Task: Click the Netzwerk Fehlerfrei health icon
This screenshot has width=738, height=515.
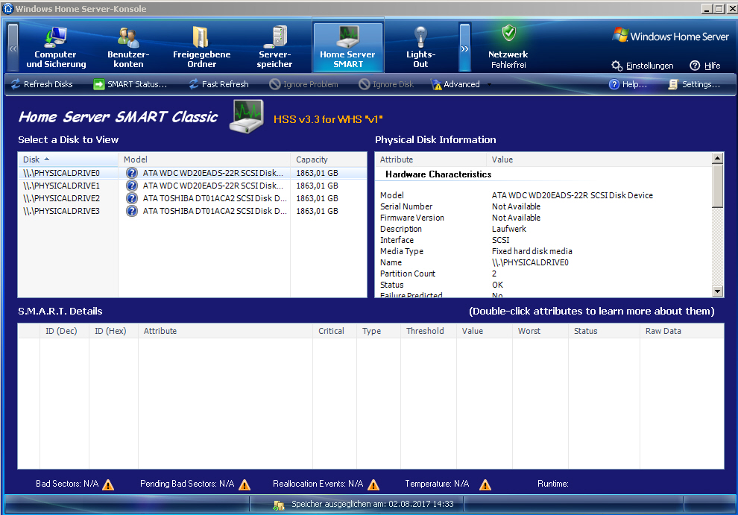Action: 508,32
